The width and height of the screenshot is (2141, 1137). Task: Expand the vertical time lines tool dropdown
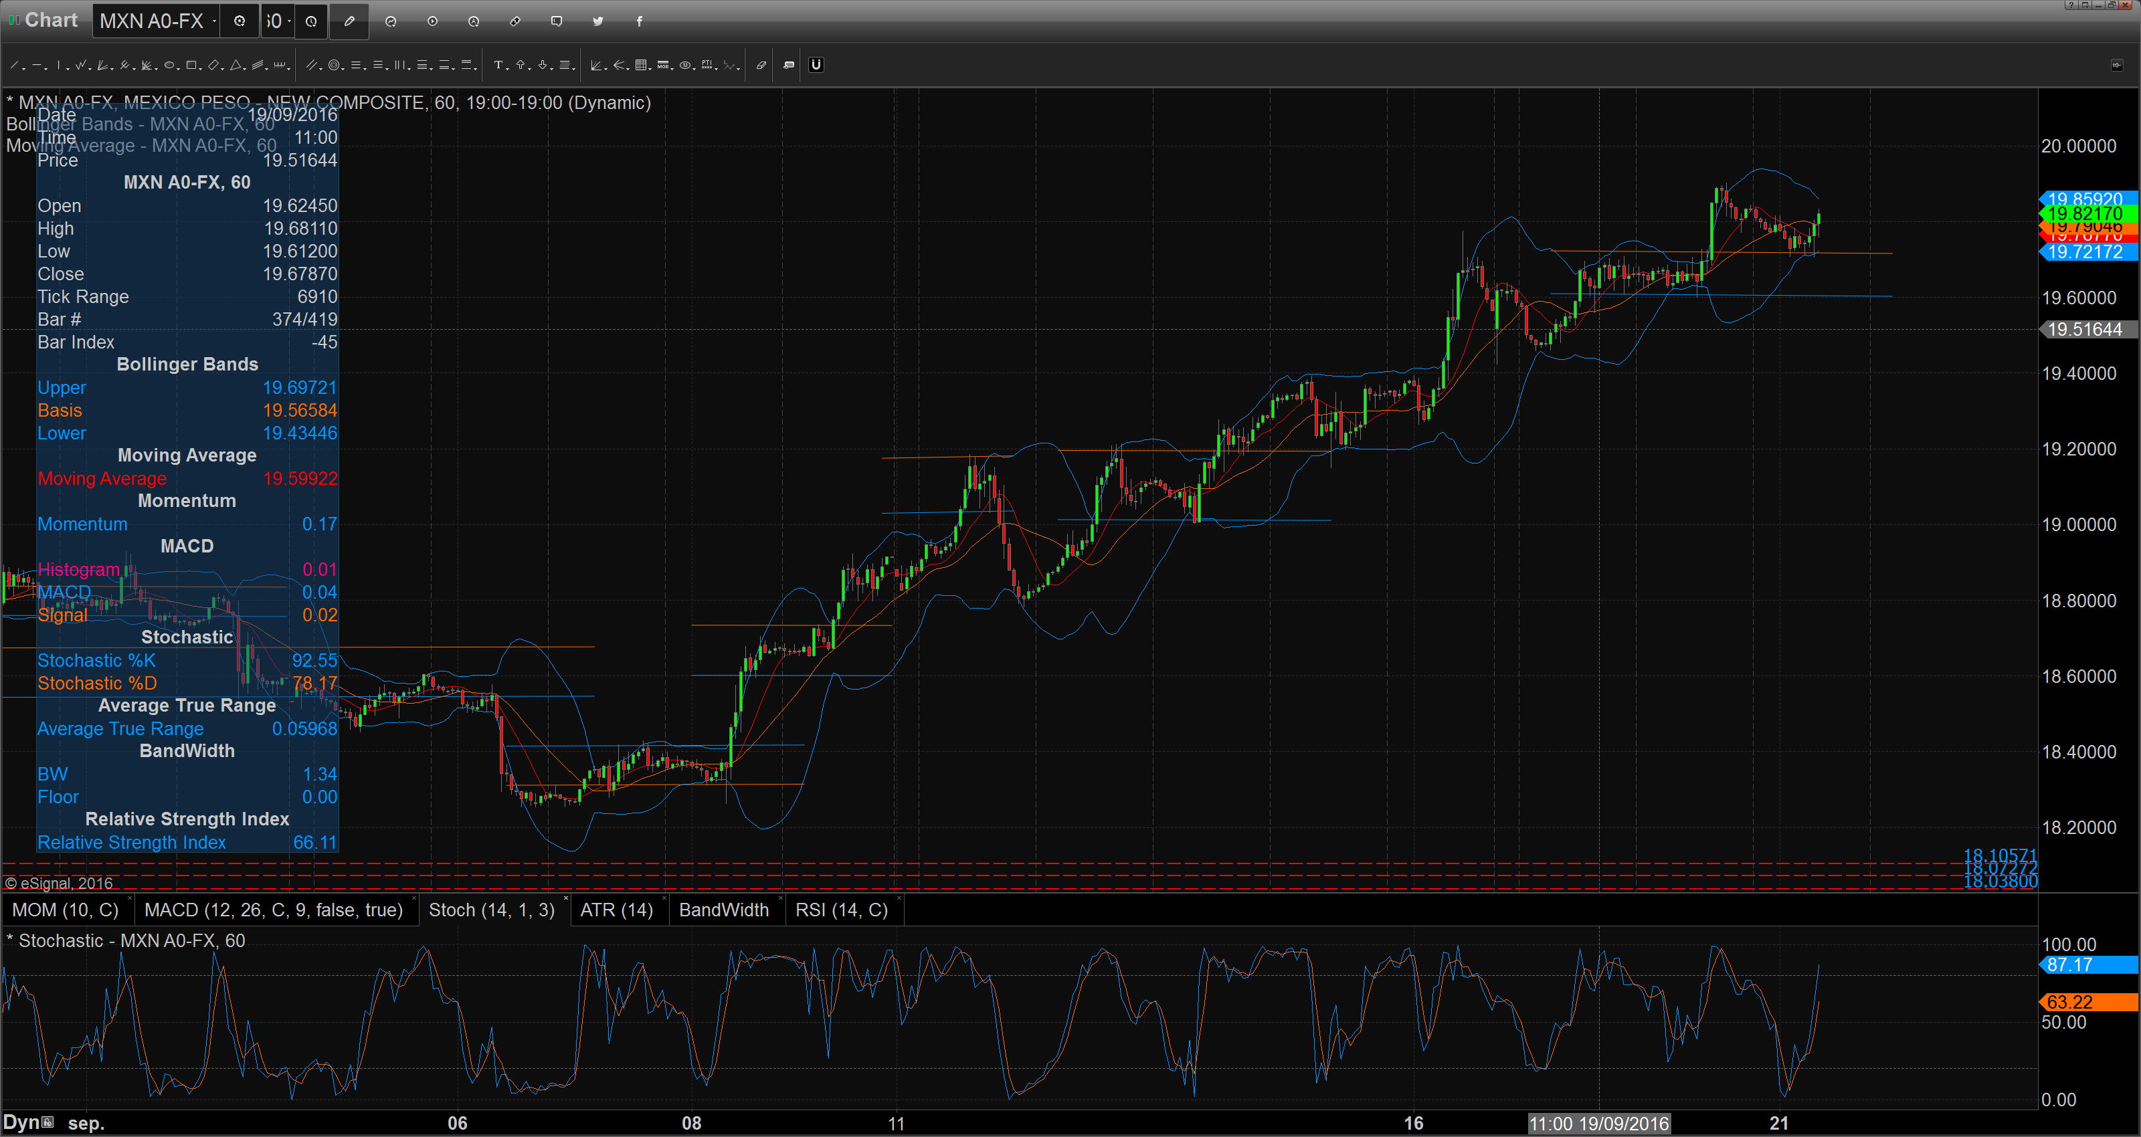(x=409, y=69)
